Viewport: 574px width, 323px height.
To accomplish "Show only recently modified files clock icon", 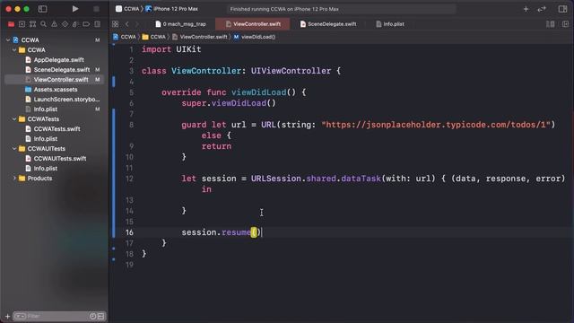I will 93,316.
